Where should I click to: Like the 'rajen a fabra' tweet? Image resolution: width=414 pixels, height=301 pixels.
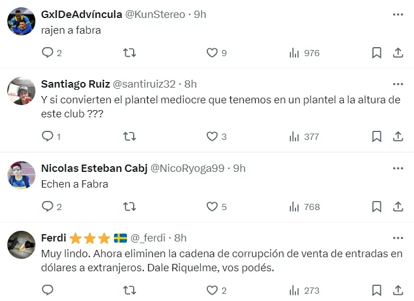click(x=212, y=53)
